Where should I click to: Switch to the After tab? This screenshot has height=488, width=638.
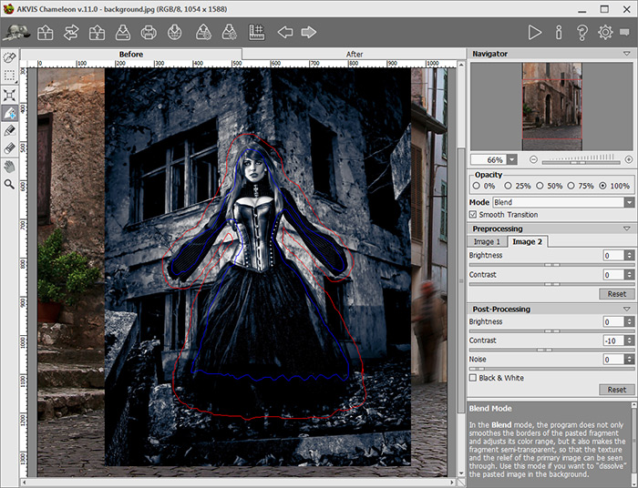355,55
